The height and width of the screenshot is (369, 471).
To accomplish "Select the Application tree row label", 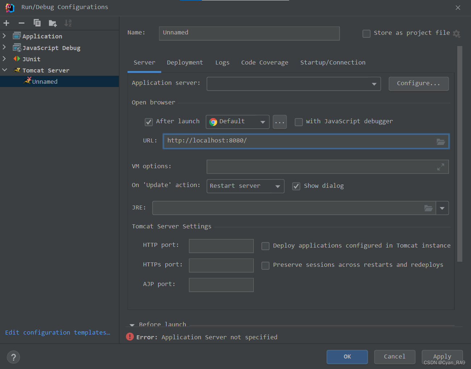I will pyautogui.click(x=42, y=36).
